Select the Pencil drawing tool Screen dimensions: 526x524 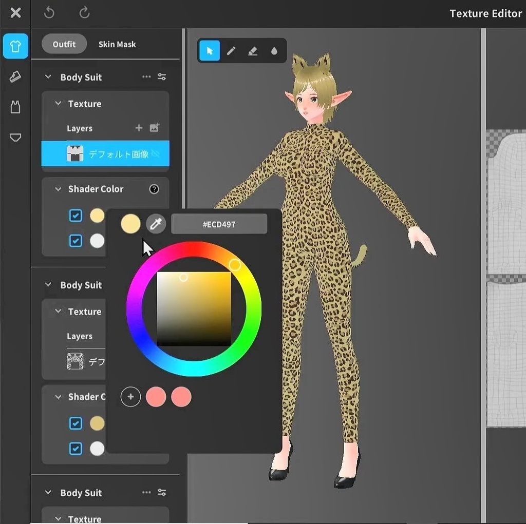click(x=231, y=50)
